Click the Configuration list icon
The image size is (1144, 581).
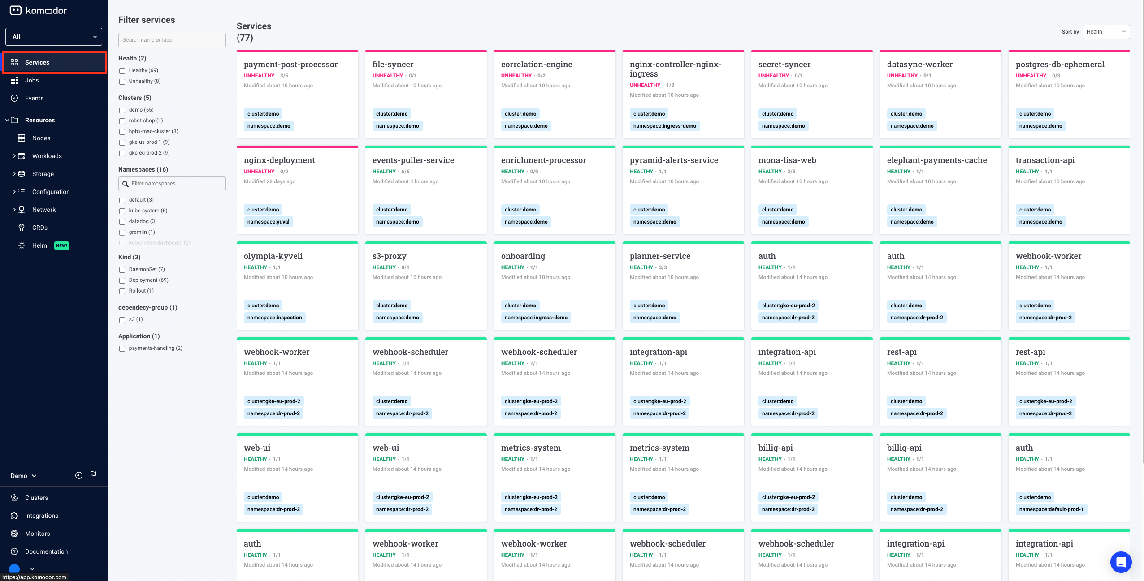[22, 192]
